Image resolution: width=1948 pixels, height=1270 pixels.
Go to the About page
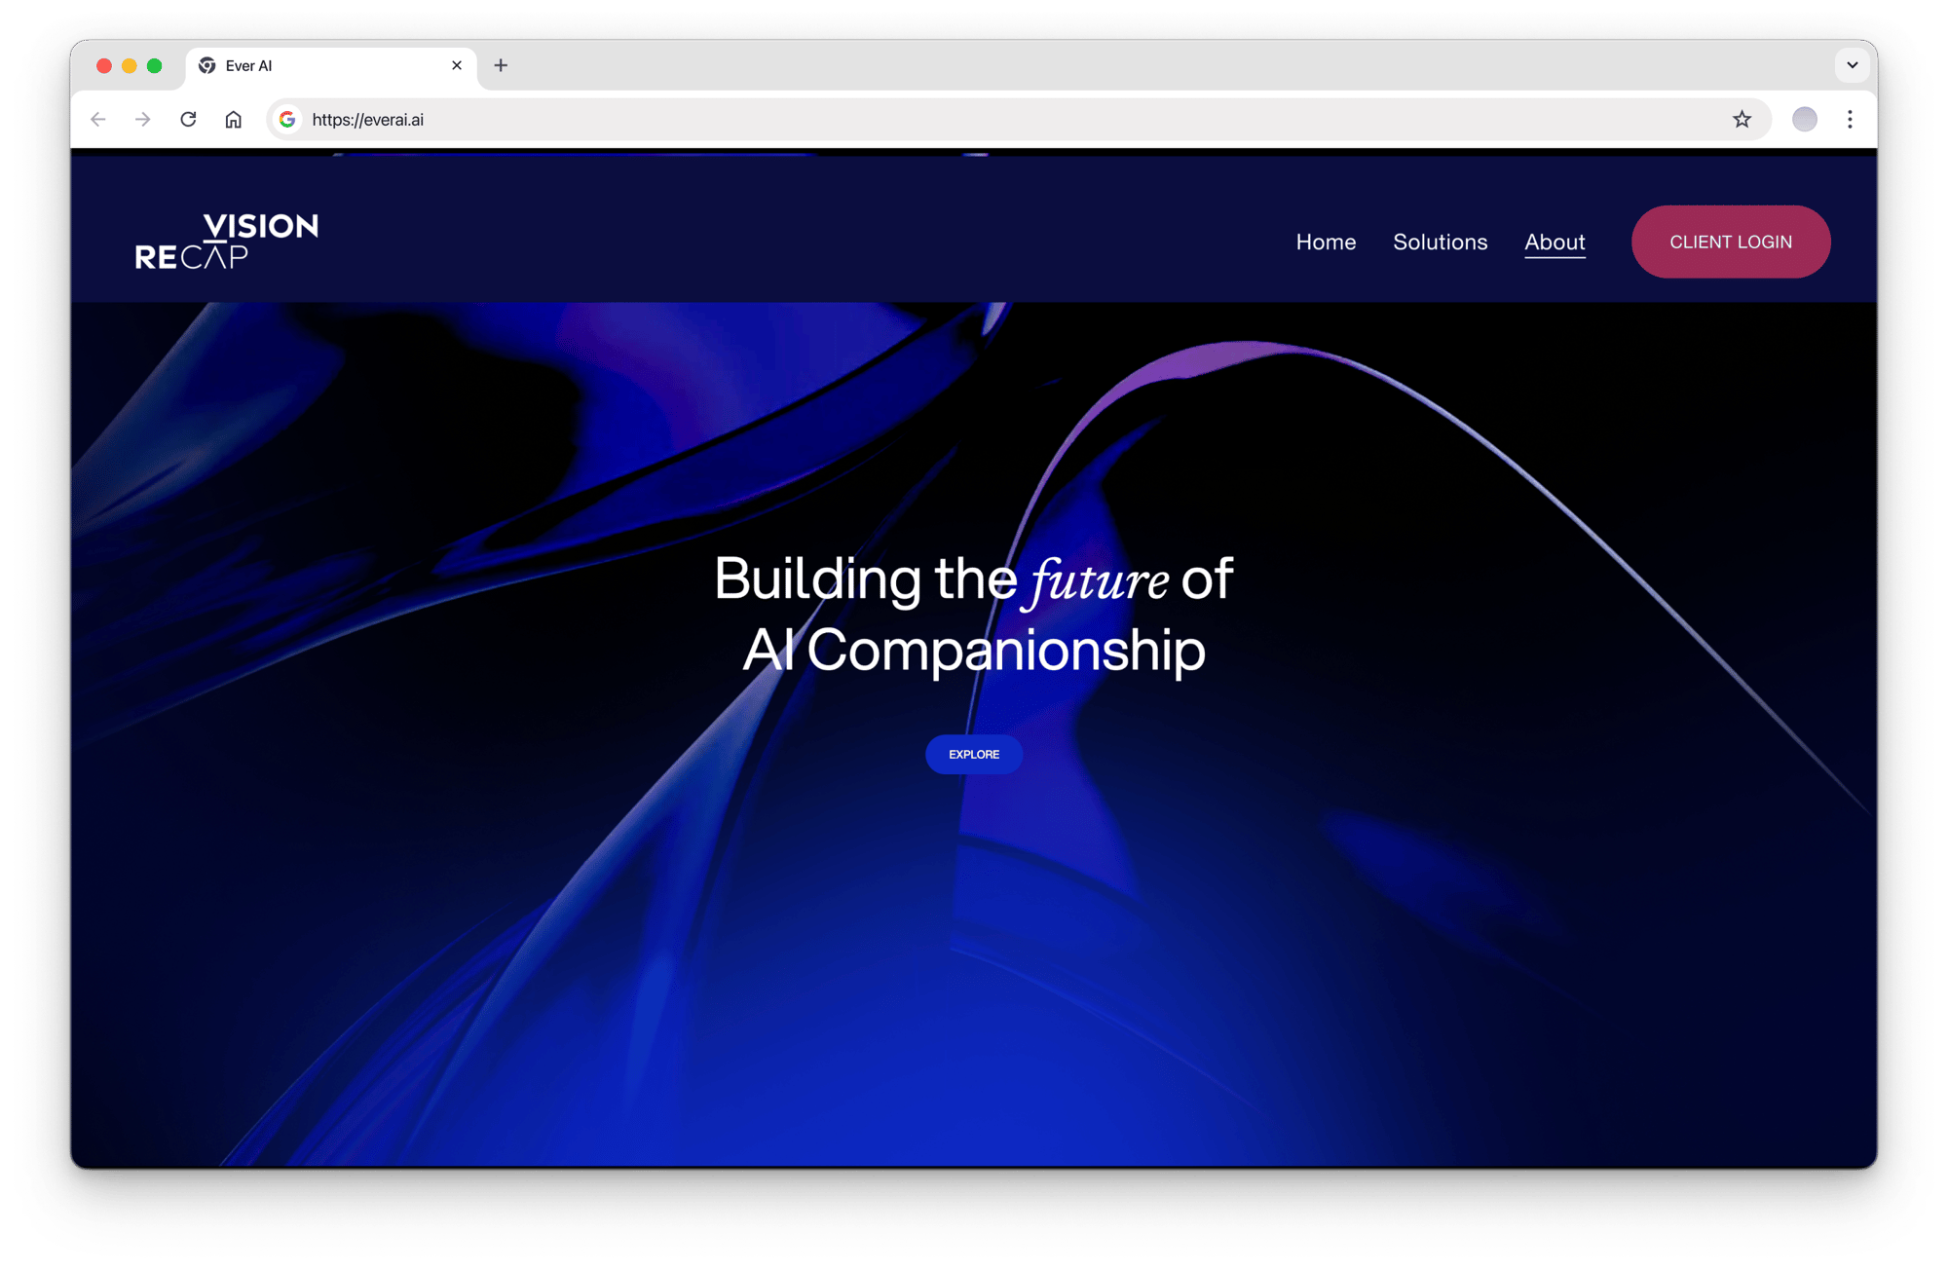point(1555,242)
